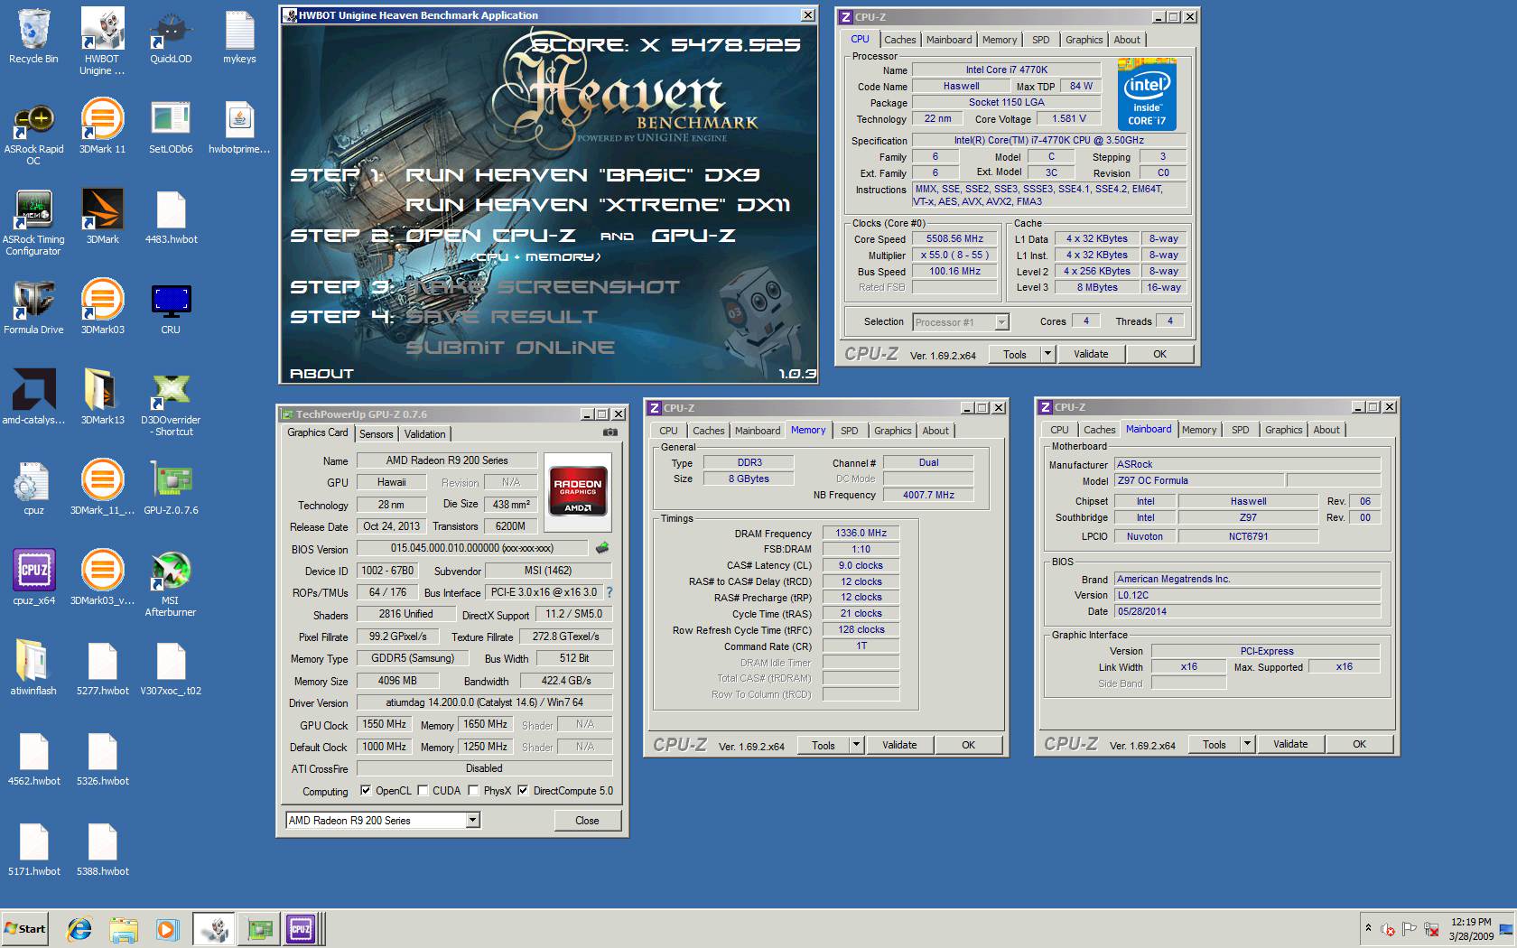Open the cpuz_x64 desktop icon
This screenshot has height=948, width=1517.
(33, 578)
